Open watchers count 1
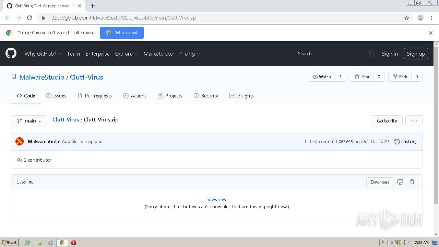The image size is (439, 247). point(341,77)
